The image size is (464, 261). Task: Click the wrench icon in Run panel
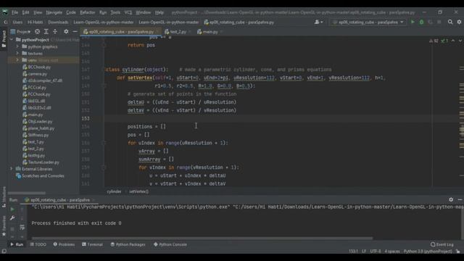[12, 218]
